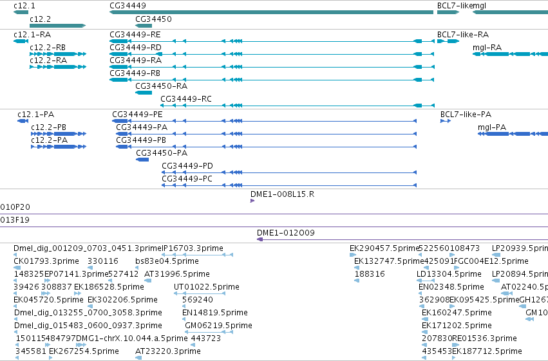
Task: Select the LD13304.5prime EST
Action: (x=426, y=281)
